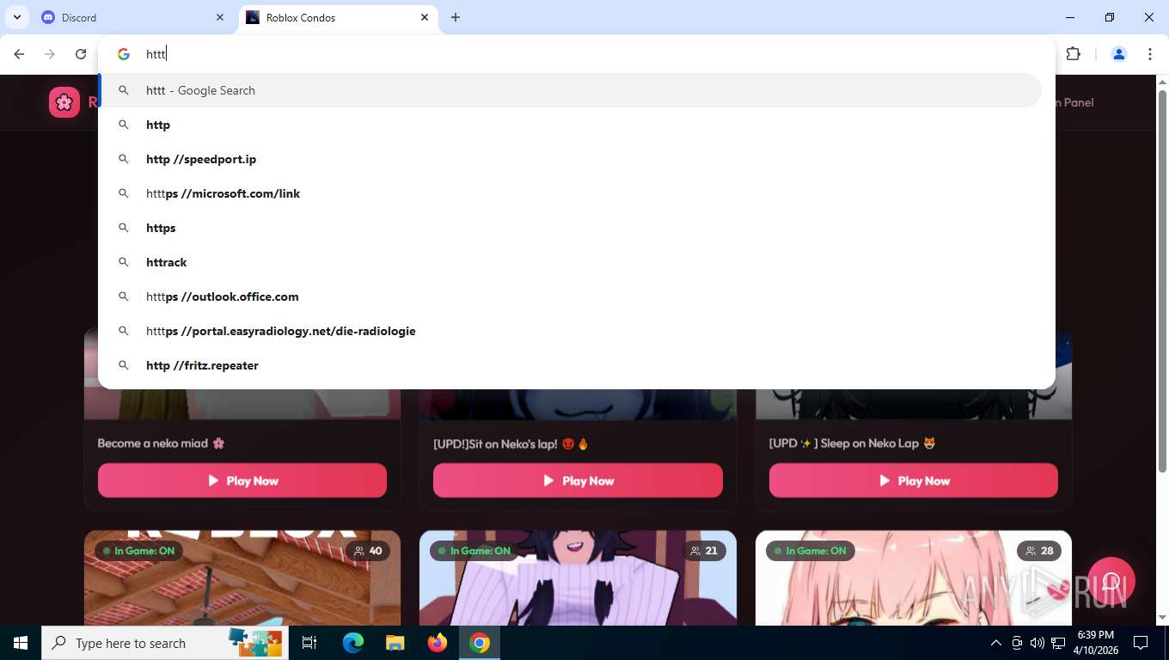Open the Windows Start menu
This screenshot has width=1169, height=660.
click(x=21, y=643)
